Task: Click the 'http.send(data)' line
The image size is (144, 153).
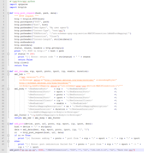Action: point(23,45)
